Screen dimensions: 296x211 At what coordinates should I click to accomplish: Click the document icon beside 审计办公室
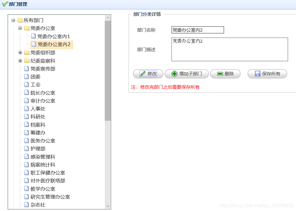[x=26, y=100]
